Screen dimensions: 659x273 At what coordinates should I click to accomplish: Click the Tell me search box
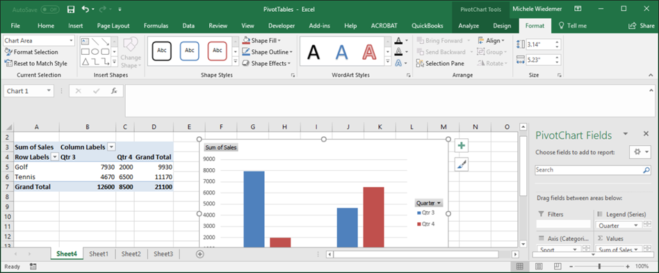[572, 26]
